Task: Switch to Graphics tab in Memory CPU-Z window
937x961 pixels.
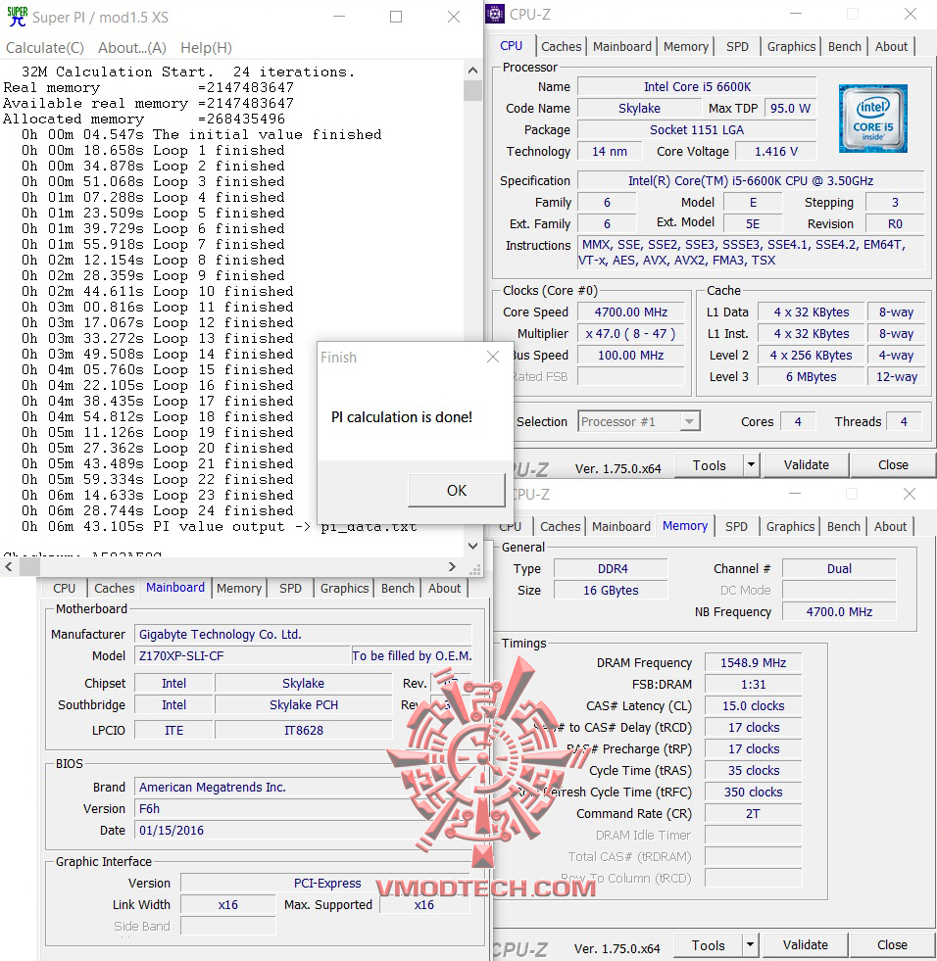Action: coord(790,526)
